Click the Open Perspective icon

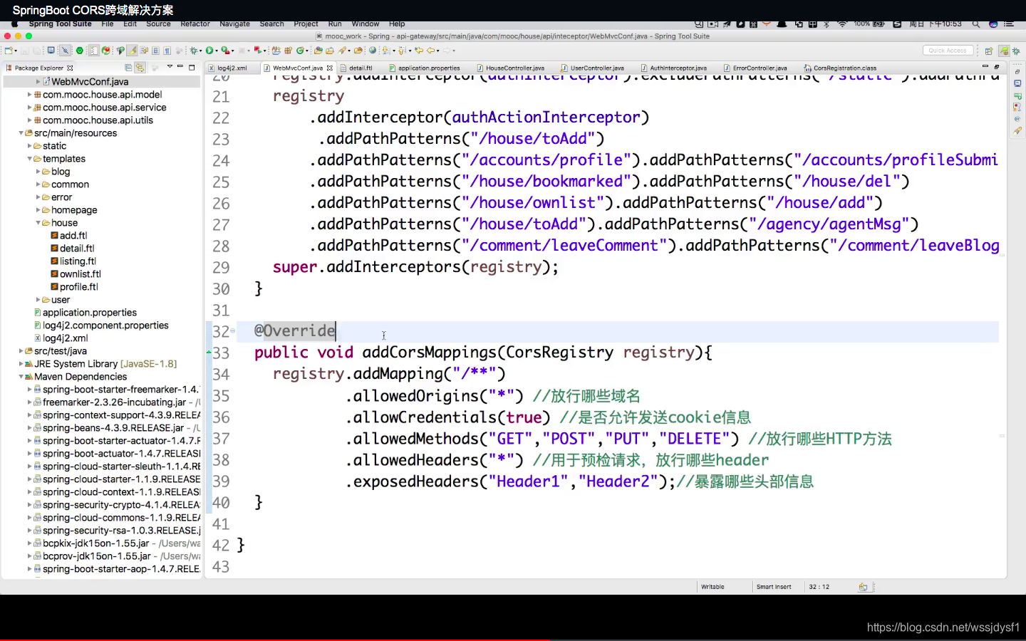pyautogui.click(x=989, y=51)
